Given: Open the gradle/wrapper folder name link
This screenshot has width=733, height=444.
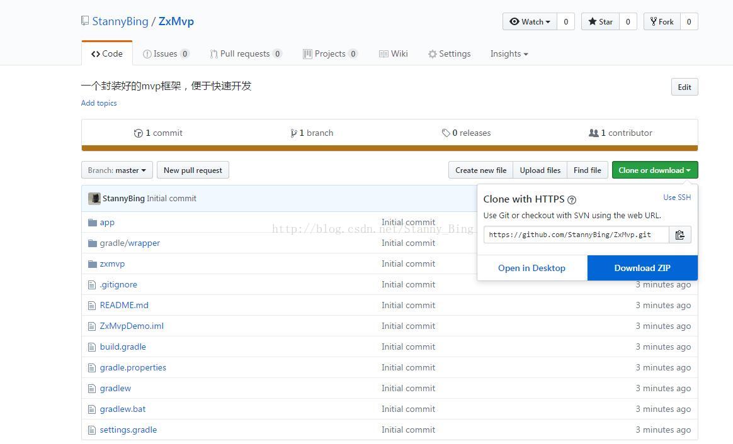Looking at the screenshot, I should tap(130, 243).
